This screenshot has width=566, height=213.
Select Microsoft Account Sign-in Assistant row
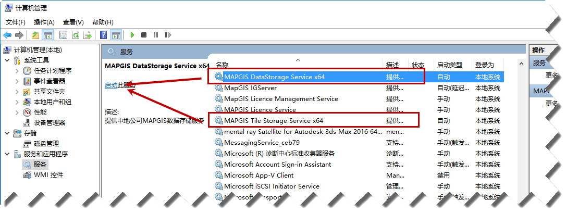pos(359,165)
